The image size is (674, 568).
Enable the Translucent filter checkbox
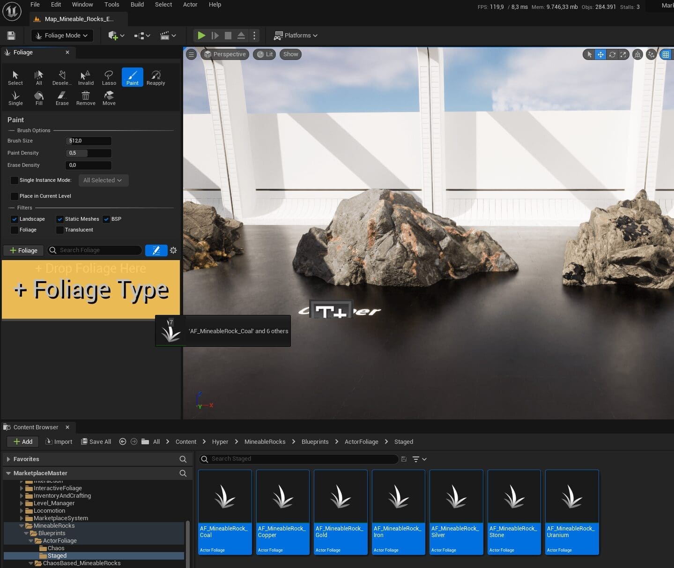60,230
